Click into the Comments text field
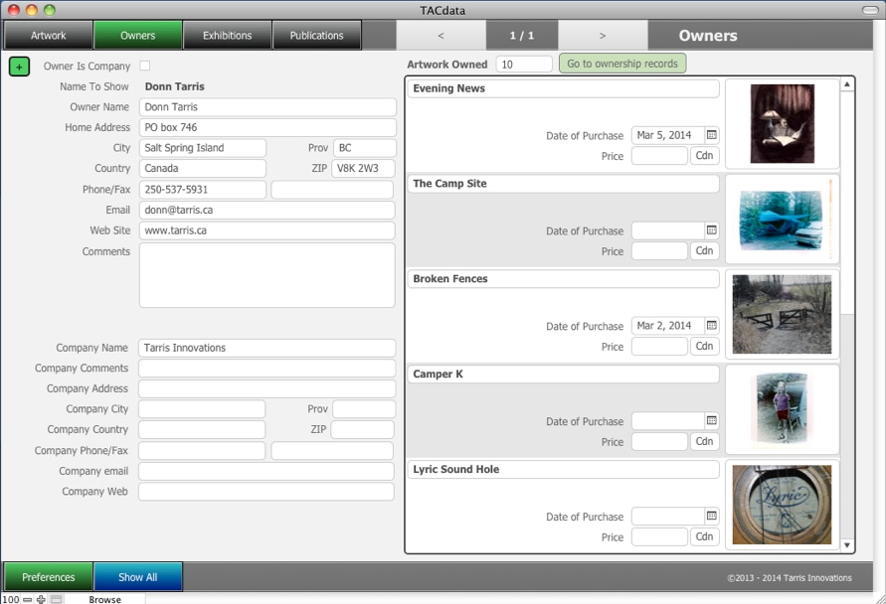 266,275
